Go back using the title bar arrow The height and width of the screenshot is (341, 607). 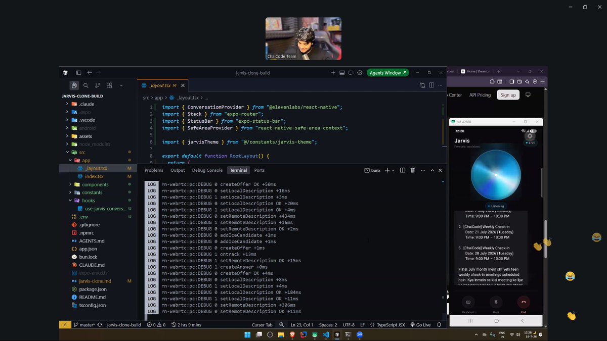(x=90, y=73)
